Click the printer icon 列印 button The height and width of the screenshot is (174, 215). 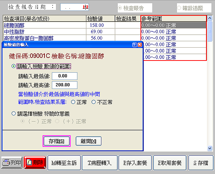[12, 163]
